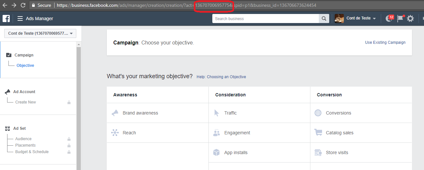Click the search magnifier button
This screenshot has width=424, height=170.
[324, 18]
